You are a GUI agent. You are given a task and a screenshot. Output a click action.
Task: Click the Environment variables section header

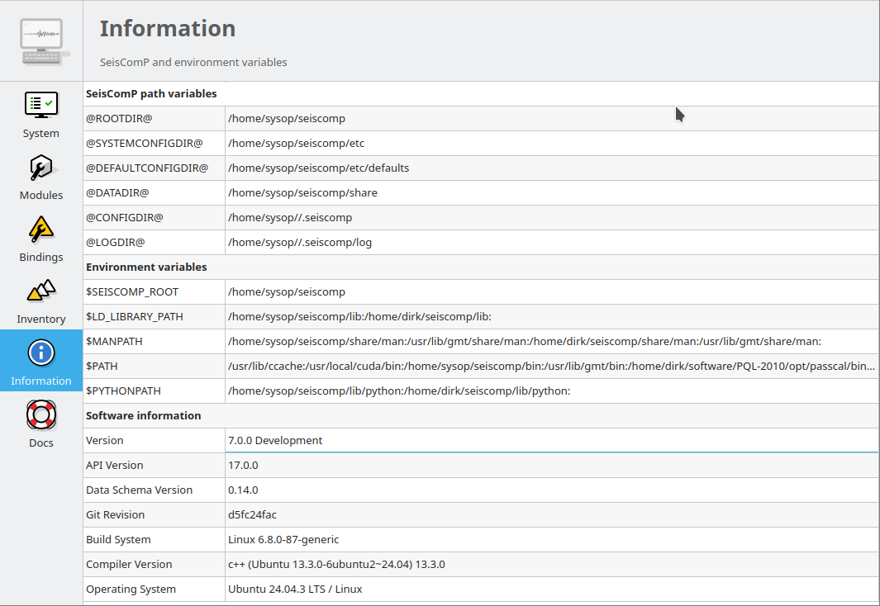[146, 267]
